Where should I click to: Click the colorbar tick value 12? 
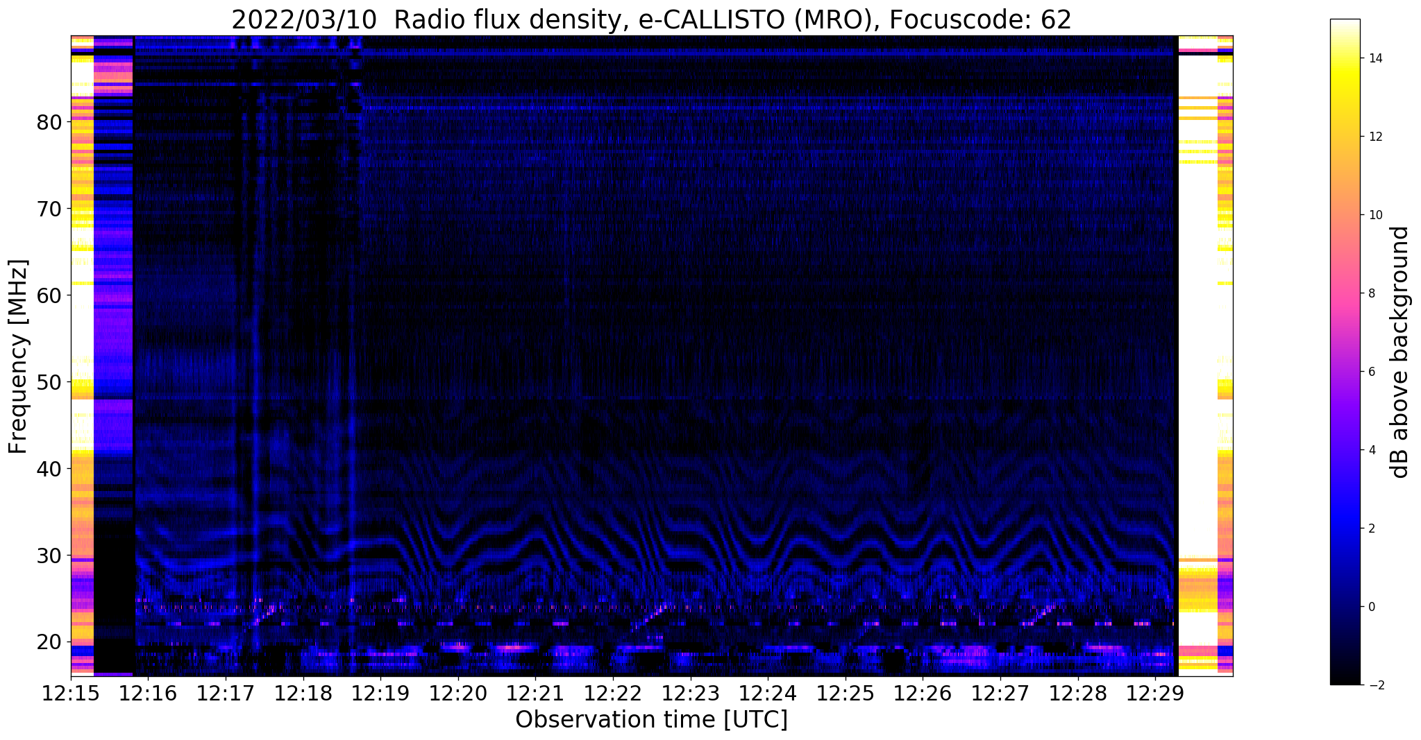[x=1374, y=137]
